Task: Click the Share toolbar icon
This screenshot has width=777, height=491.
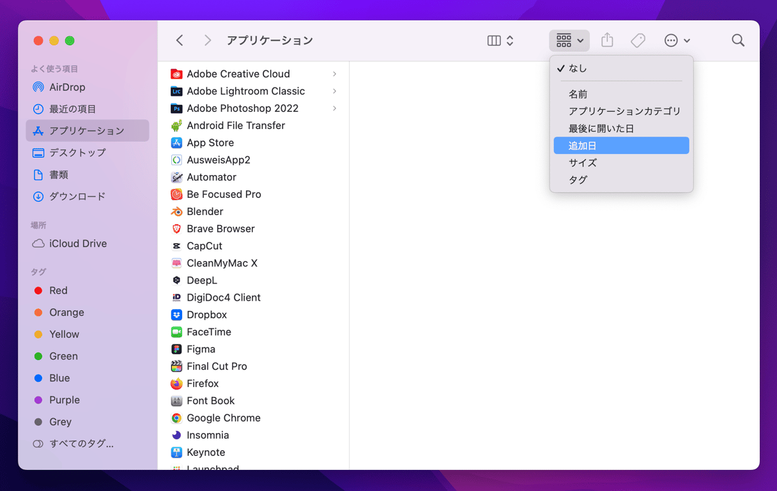Action: (x=607, y=40)
